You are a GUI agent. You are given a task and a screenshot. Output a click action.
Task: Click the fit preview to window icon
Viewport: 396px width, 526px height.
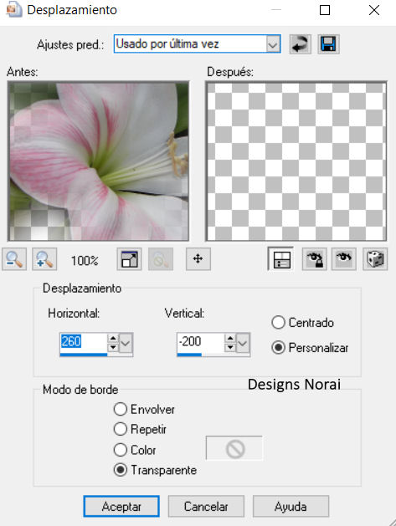(x=129, y=259)
